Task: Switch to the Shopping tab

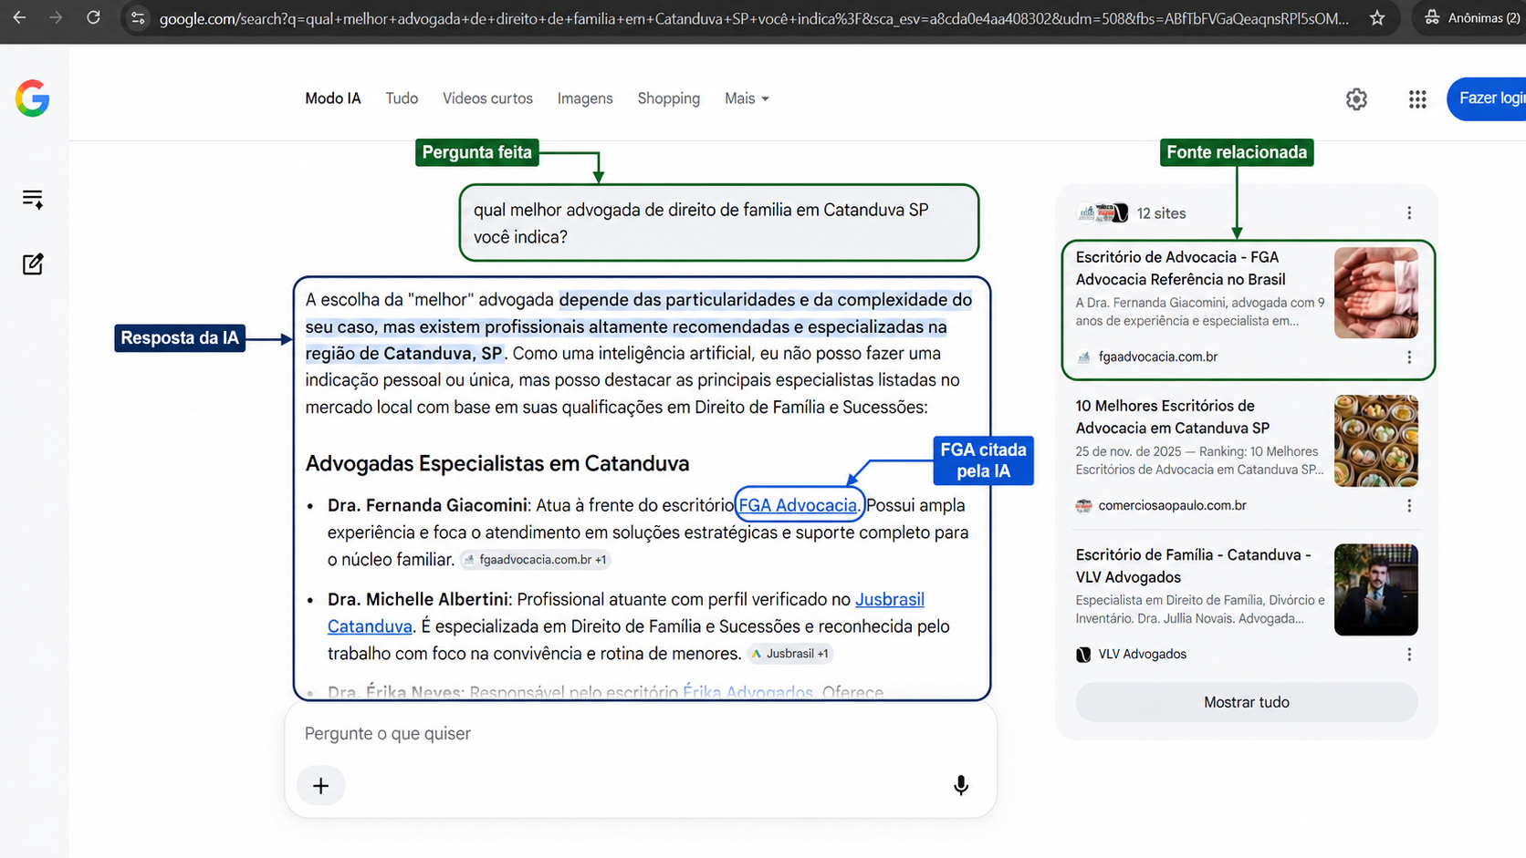Action: [x=668, y=98]
